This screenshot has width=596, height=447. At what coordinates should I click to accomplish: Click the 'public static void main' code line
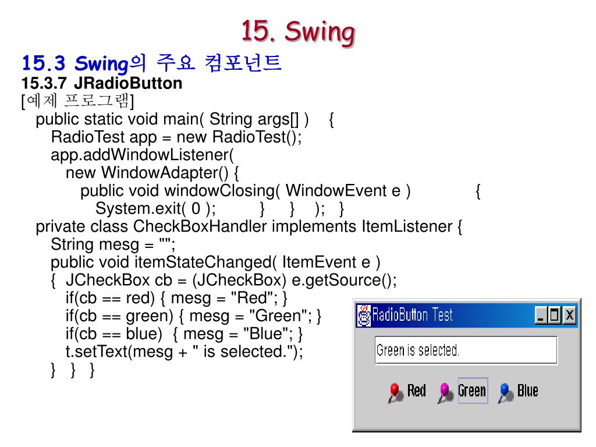coord(185,120)
